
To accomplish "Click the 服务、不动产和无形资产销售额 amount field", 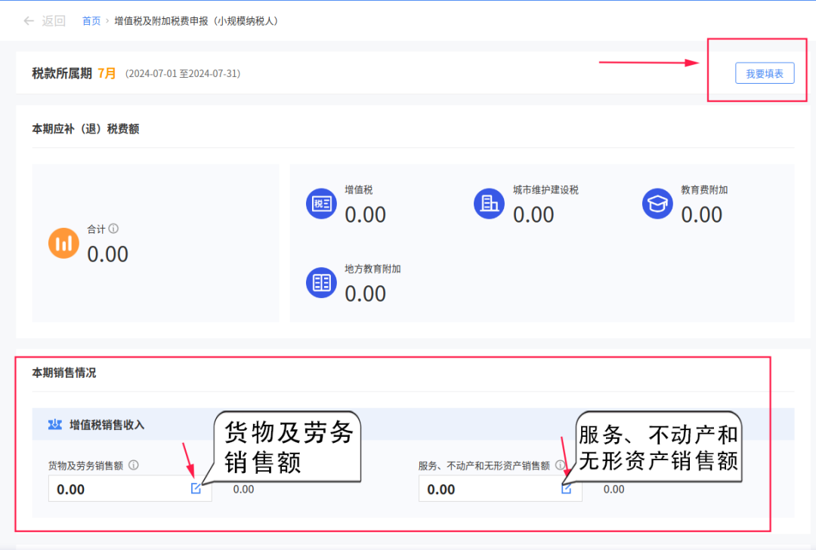I will pyautogui.click(x=500, y=489).
